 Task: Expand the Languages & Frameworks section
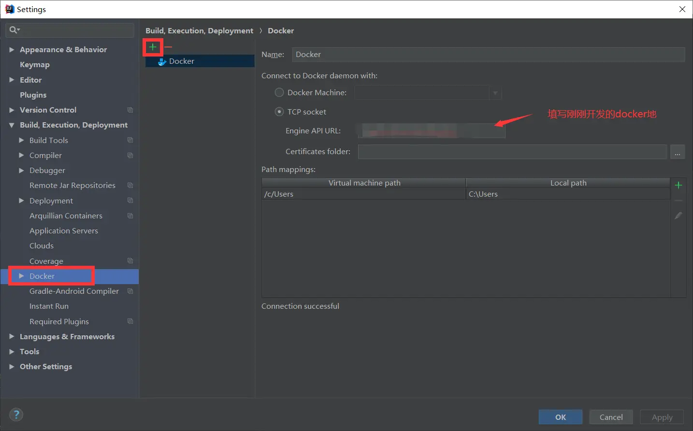pos(12,336)
